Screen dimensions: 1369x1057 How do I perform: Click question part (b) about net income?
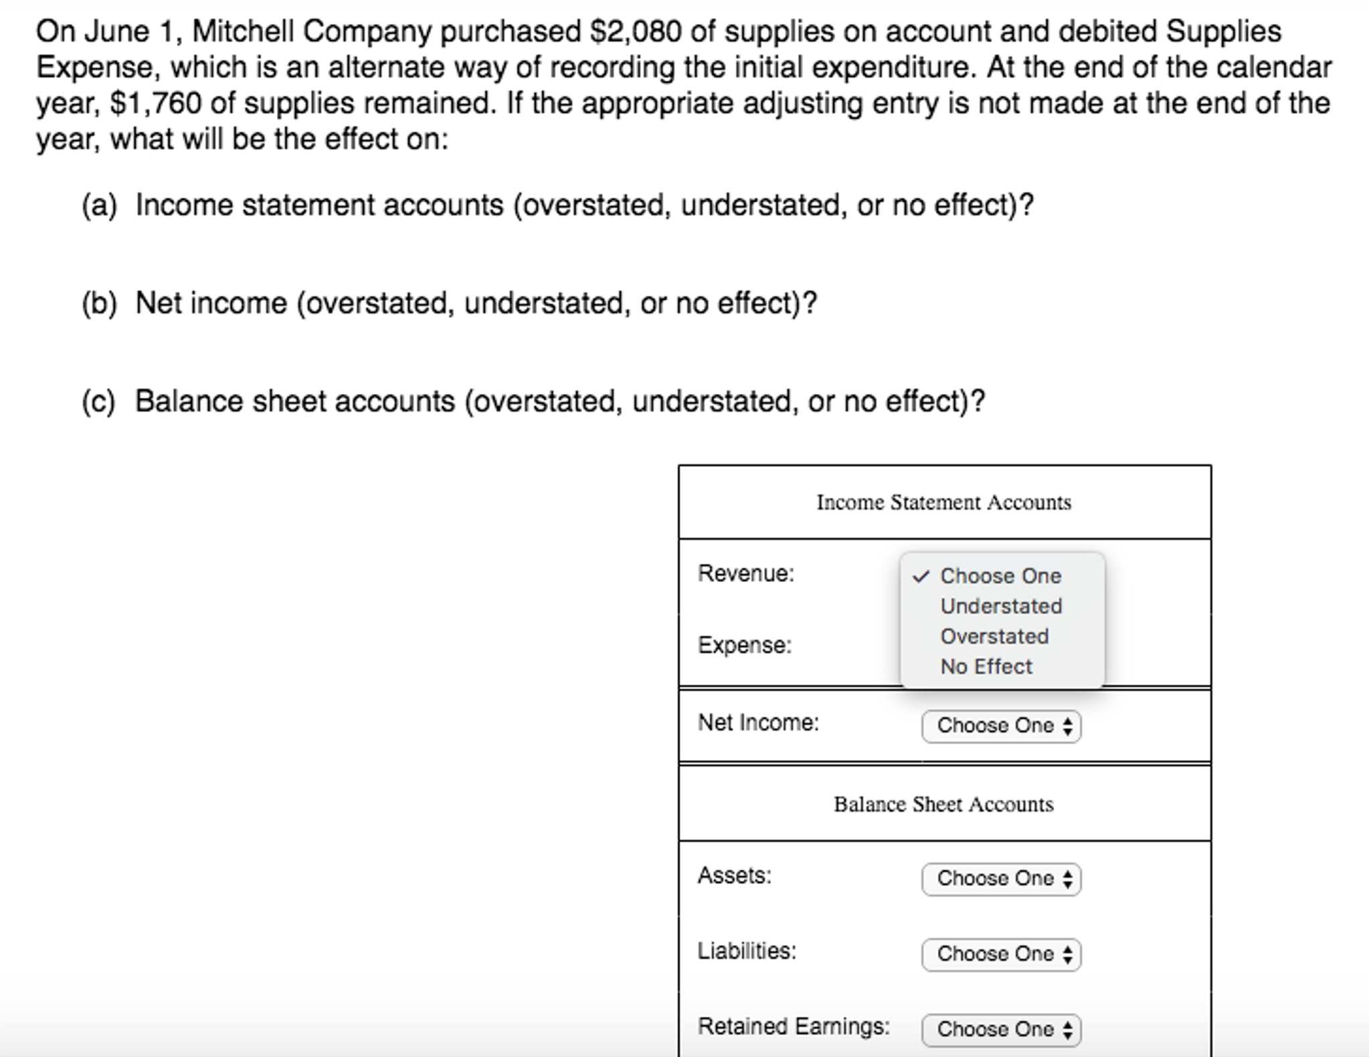[449, 302]
